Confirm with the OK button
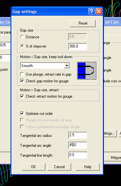 [x=34, y=167]
